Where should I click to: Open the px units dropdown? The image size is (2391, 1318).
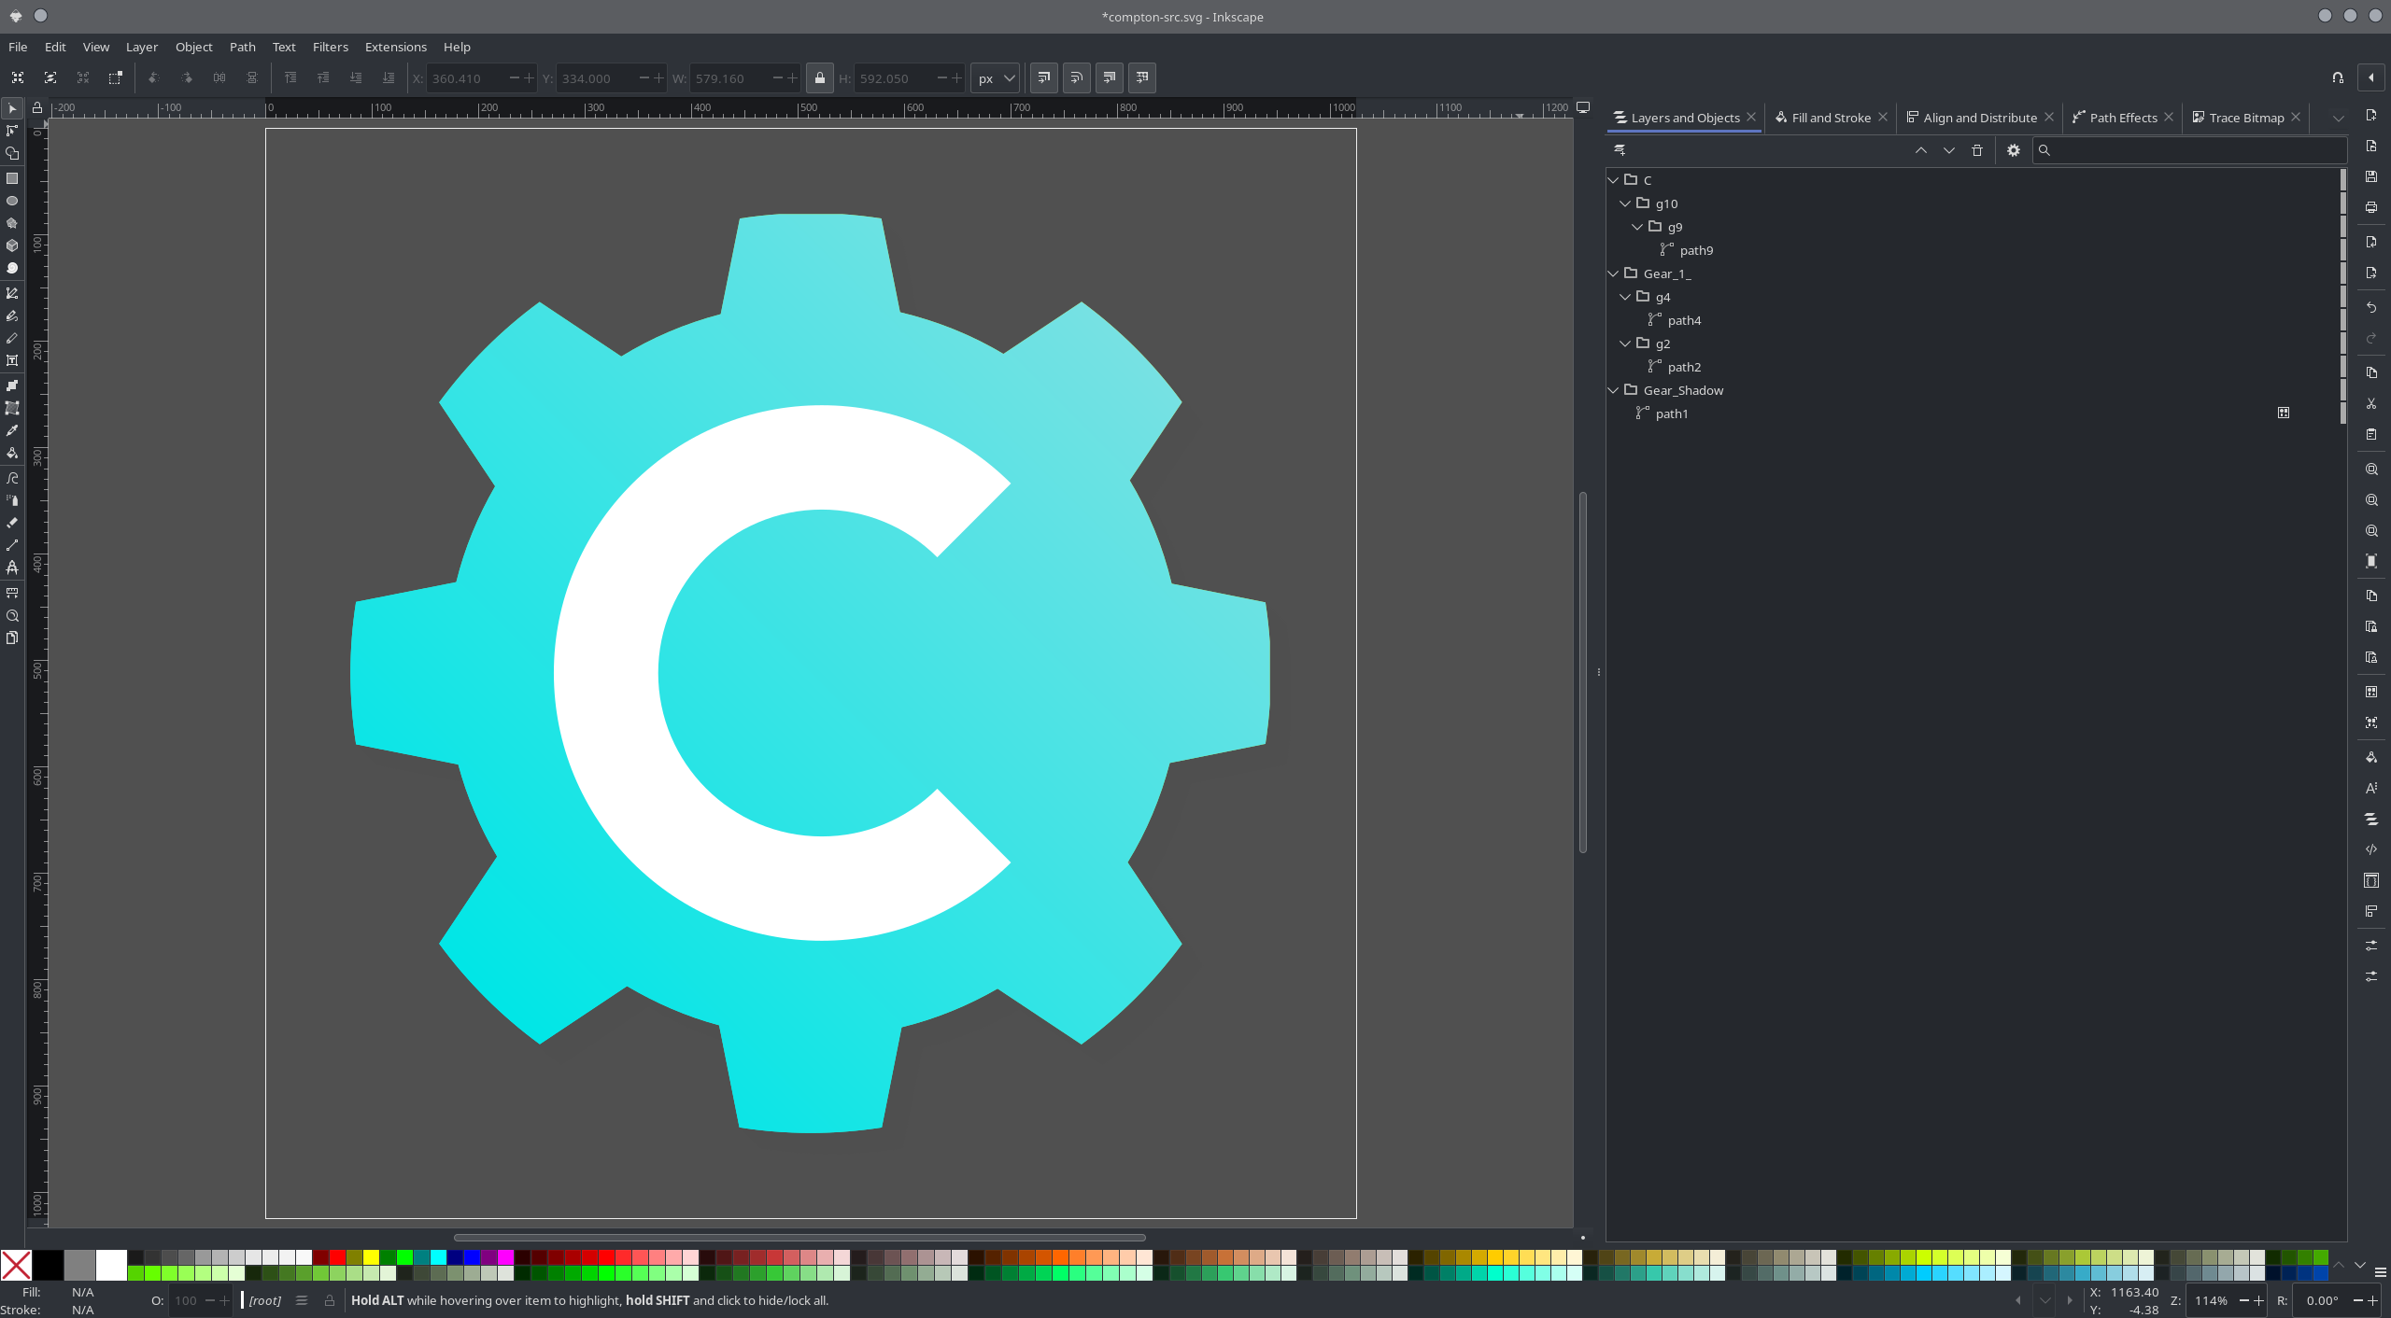(995, 78)
